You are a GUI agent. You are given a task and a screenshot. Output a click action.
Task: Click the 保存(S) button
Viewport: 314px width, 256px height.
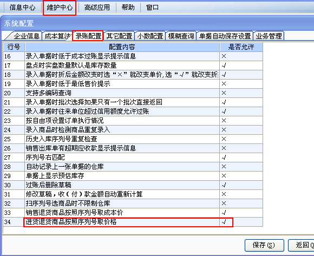[264, 245]
